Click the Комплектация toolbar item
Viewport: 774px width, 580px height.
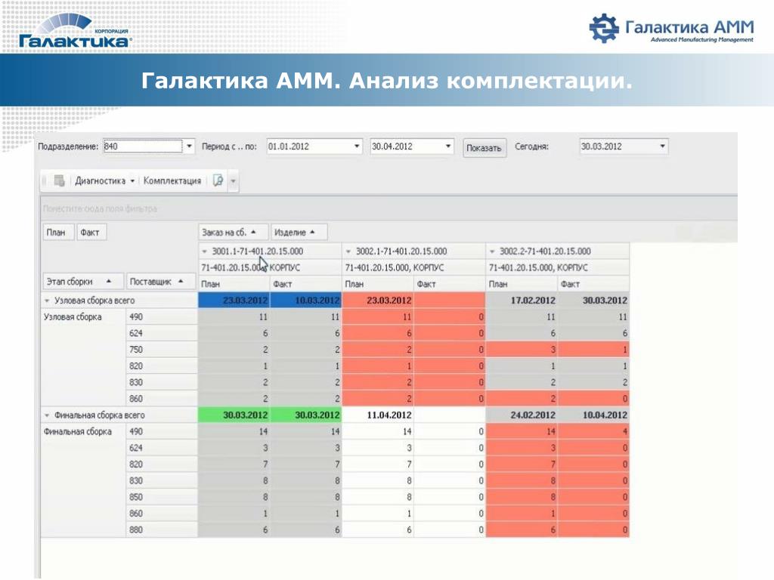tap(172, 181)
